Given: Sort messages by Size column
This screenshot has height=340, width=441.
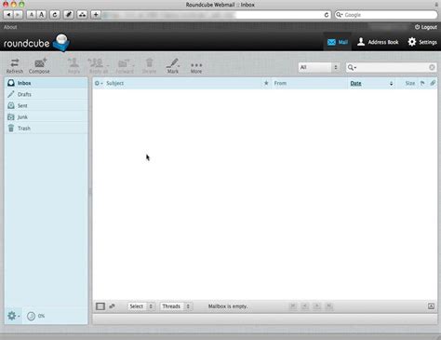Looking at the screenshot, I should [x=410, y=83].
